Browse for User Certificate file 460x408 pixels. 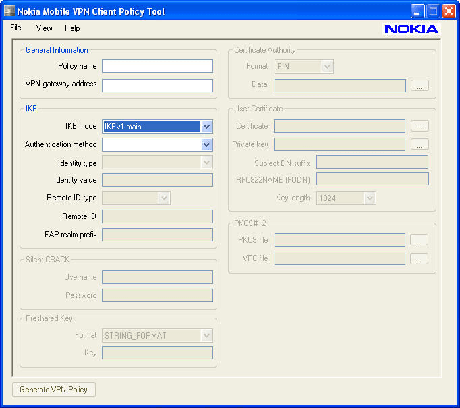pos(420,127)
